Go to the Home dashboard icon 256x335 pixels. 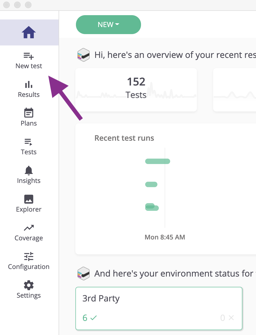[29, 32]
